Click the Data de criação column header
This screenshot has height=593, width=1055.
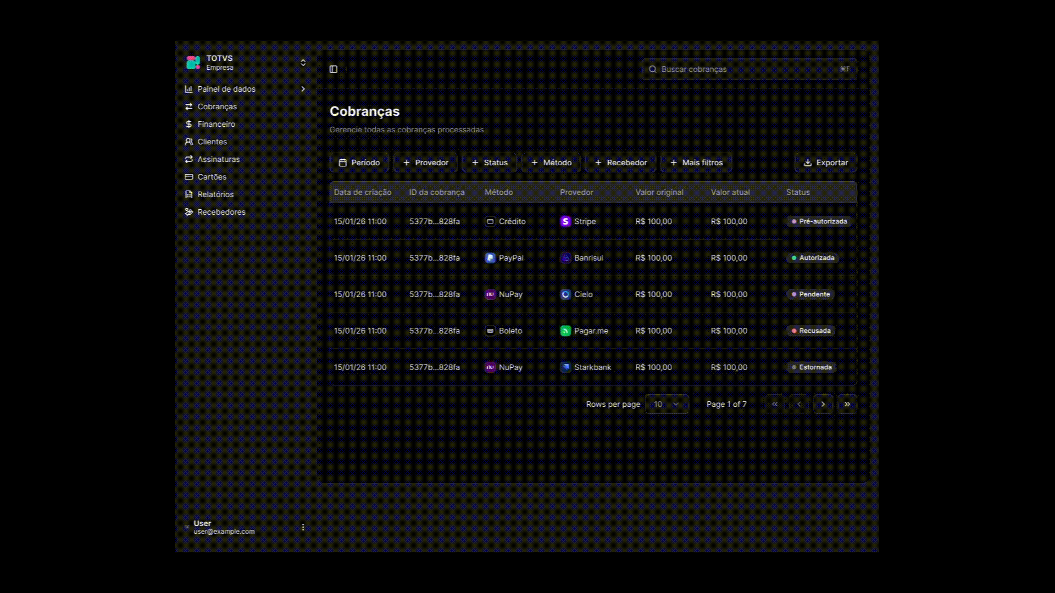tap(363, 192)
